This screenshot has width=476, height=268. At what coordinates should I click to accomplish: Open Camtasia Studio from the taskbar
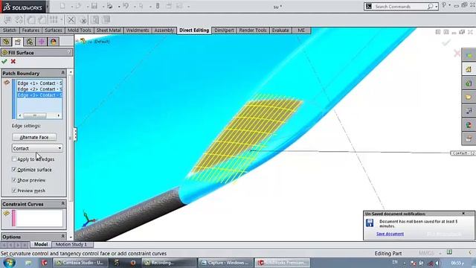coord(80,263)
